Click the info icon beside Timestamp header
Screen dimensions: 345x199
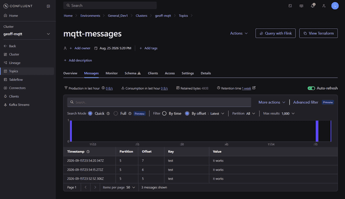tap(88, 152)
